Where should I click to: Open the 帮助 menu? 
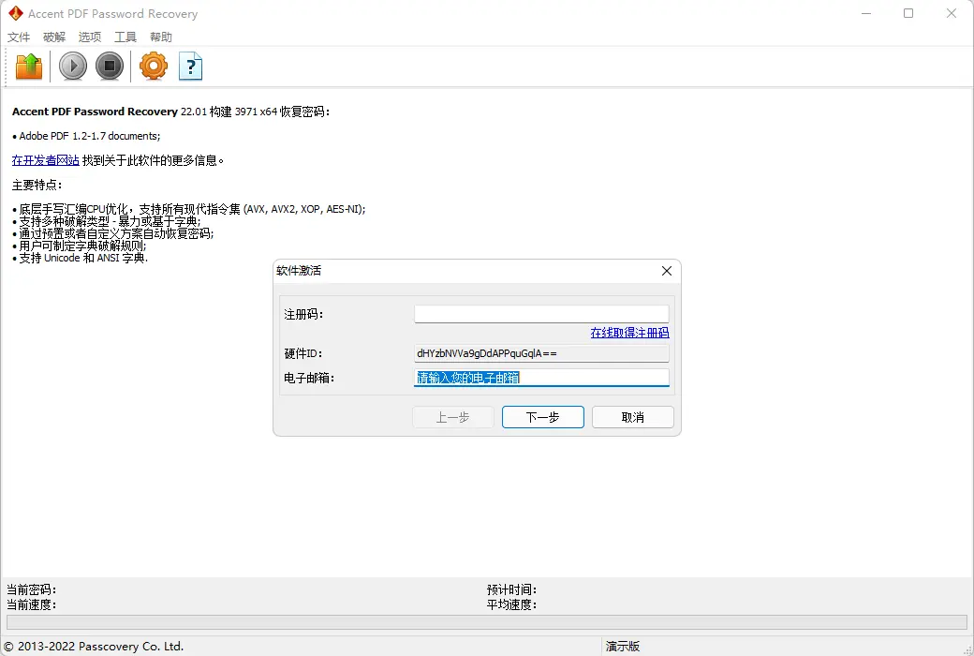click(161, 37)
